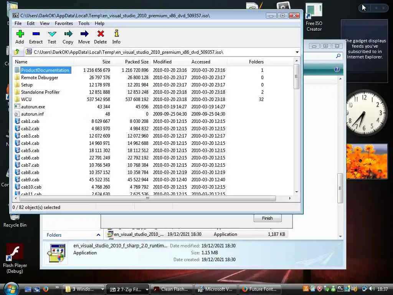Switch to Microsoft V... taskbar button
393x295 pixels.
[x=216, y=289]
